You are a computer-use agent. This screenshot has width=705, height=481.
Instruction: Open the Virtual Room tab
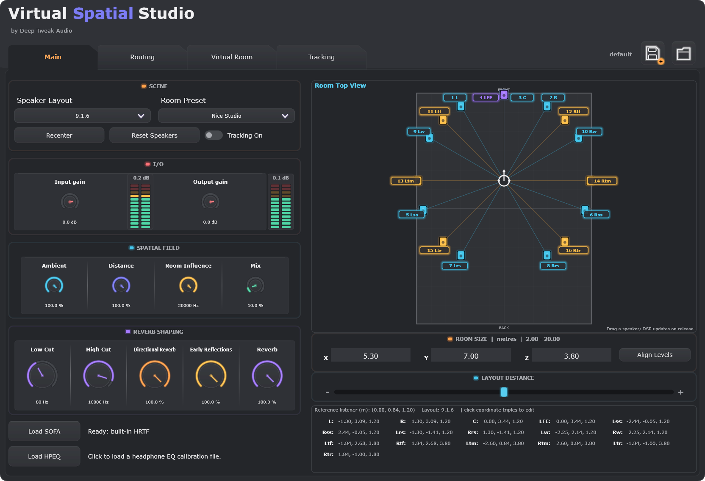(232, 57)
